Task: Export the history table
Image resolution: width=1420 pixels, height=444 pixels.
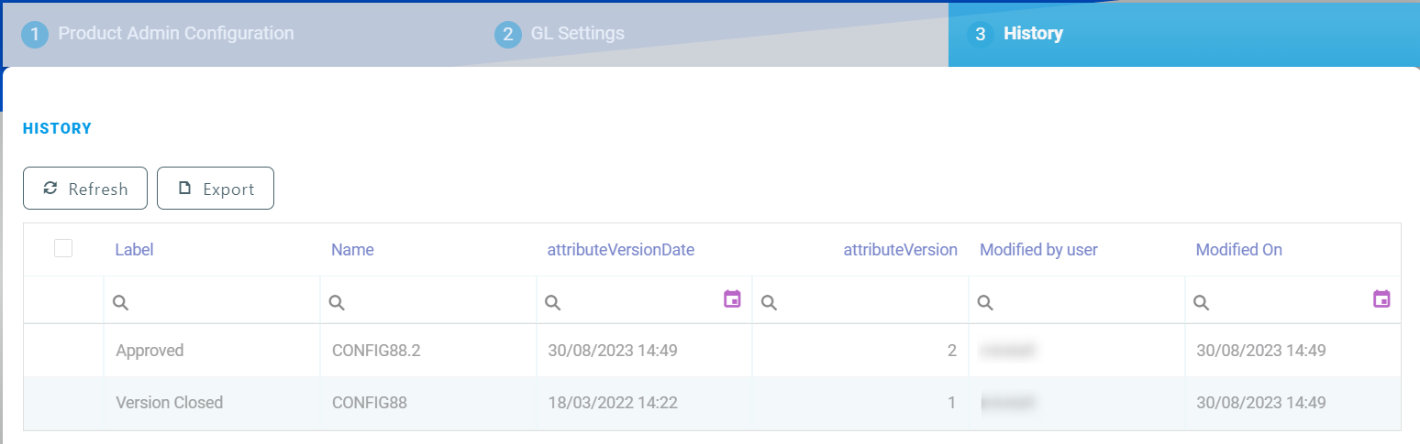Action: point(216,189)
